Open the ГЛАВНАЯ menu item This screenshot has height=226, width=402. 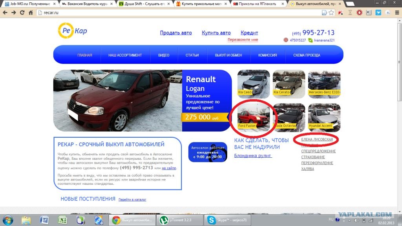tap(85, 55)
